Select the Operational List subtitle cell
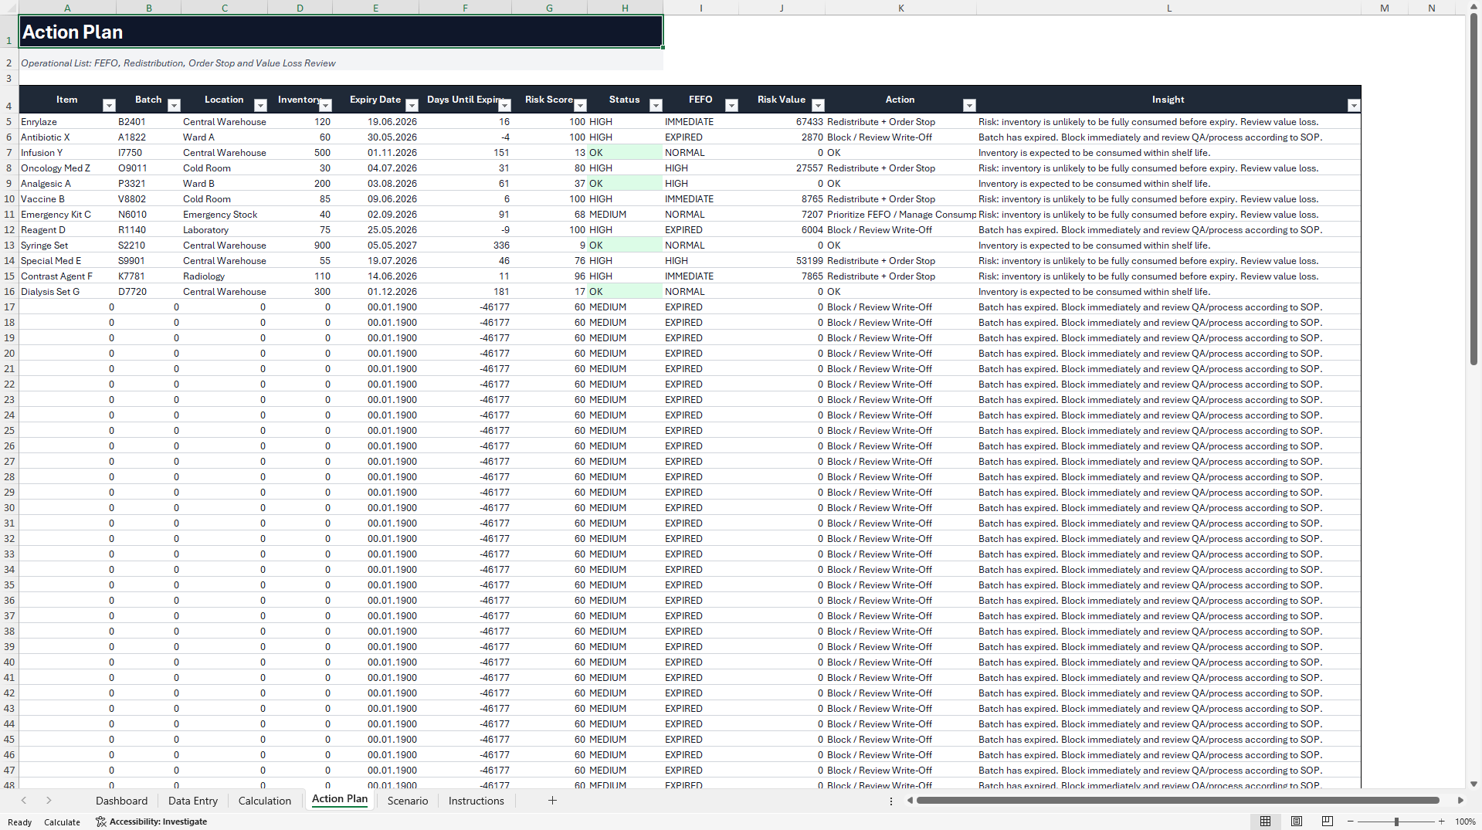This screenshot has height=830, width=1482. point(341,63)
